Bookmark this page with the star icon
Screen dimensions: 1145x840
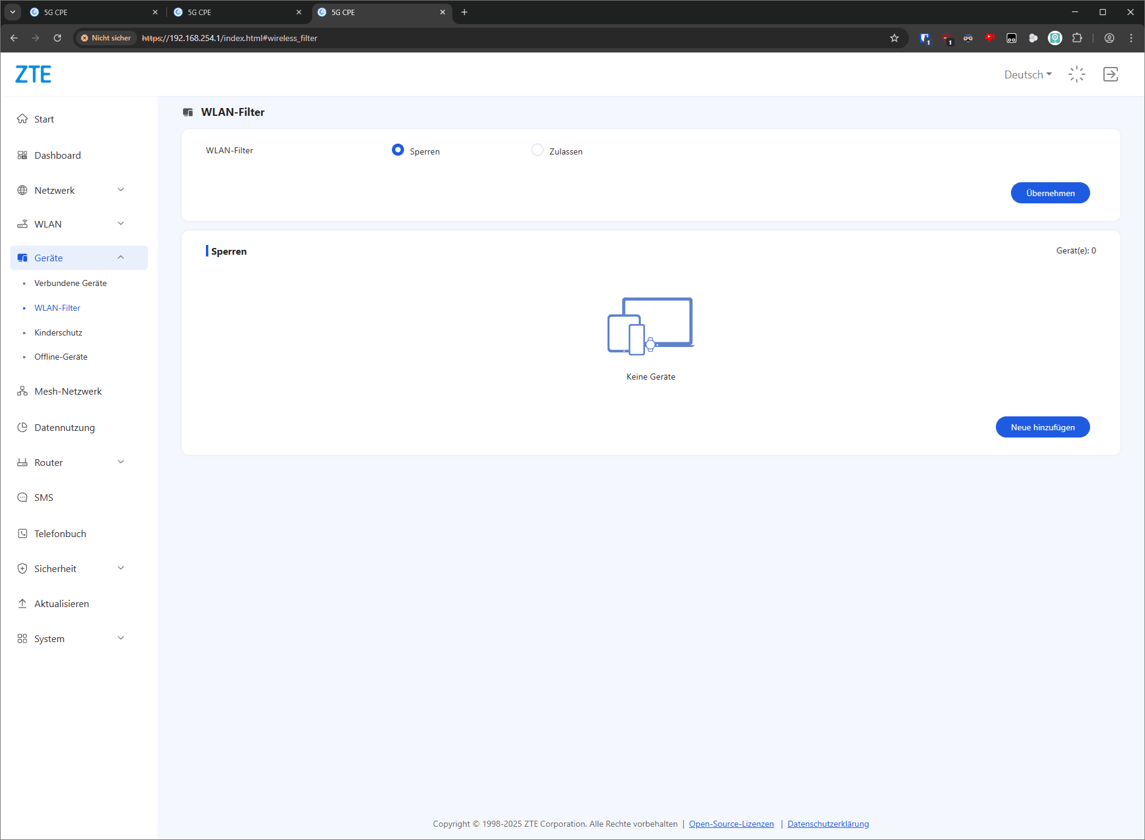pyautogui.click(x=894, y=38)
